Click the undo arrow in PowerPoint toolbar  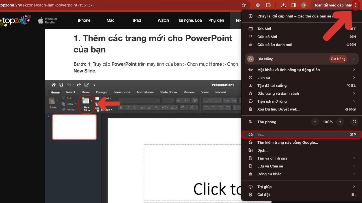[x=69, y=85]
